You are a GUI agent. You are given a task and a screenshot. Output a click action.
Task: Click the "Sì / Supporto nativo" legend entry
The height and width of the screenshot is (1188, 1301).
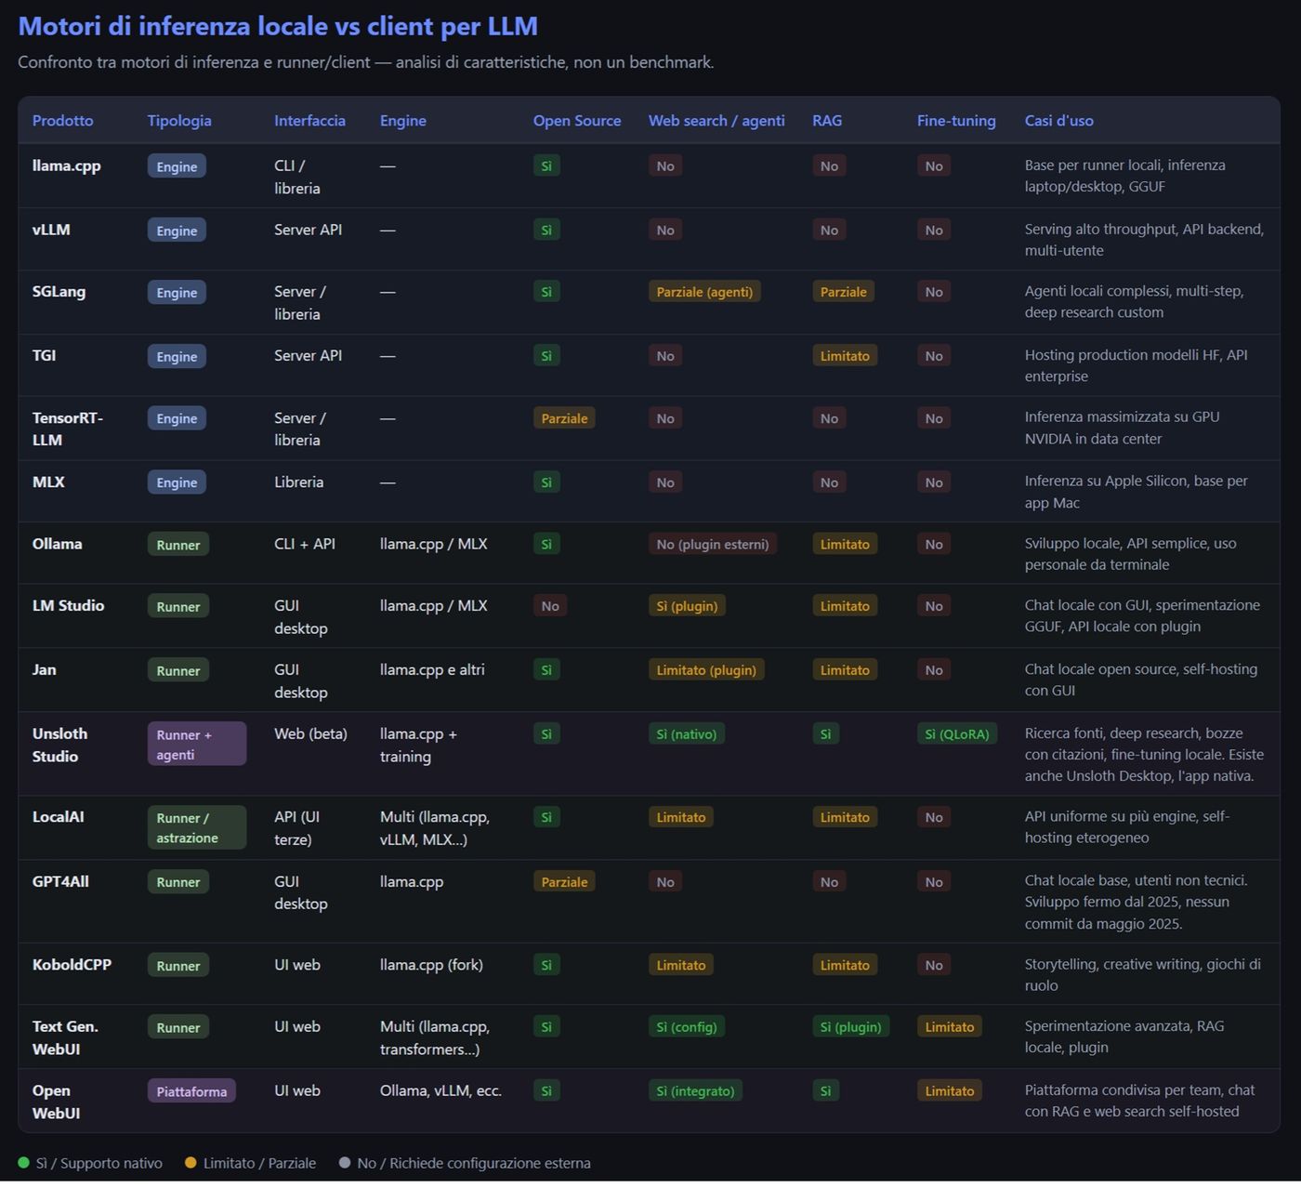tap(90, 1163)
